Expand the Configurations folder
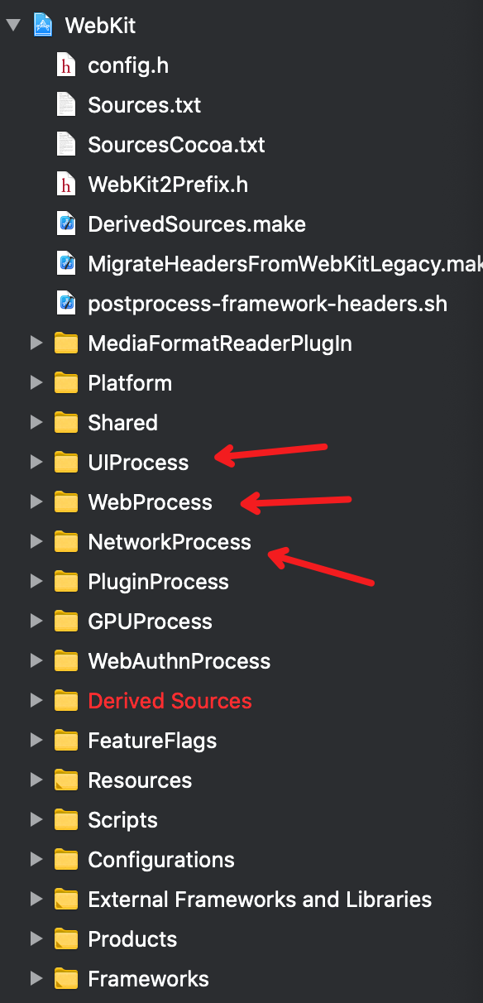 point(36,859)
